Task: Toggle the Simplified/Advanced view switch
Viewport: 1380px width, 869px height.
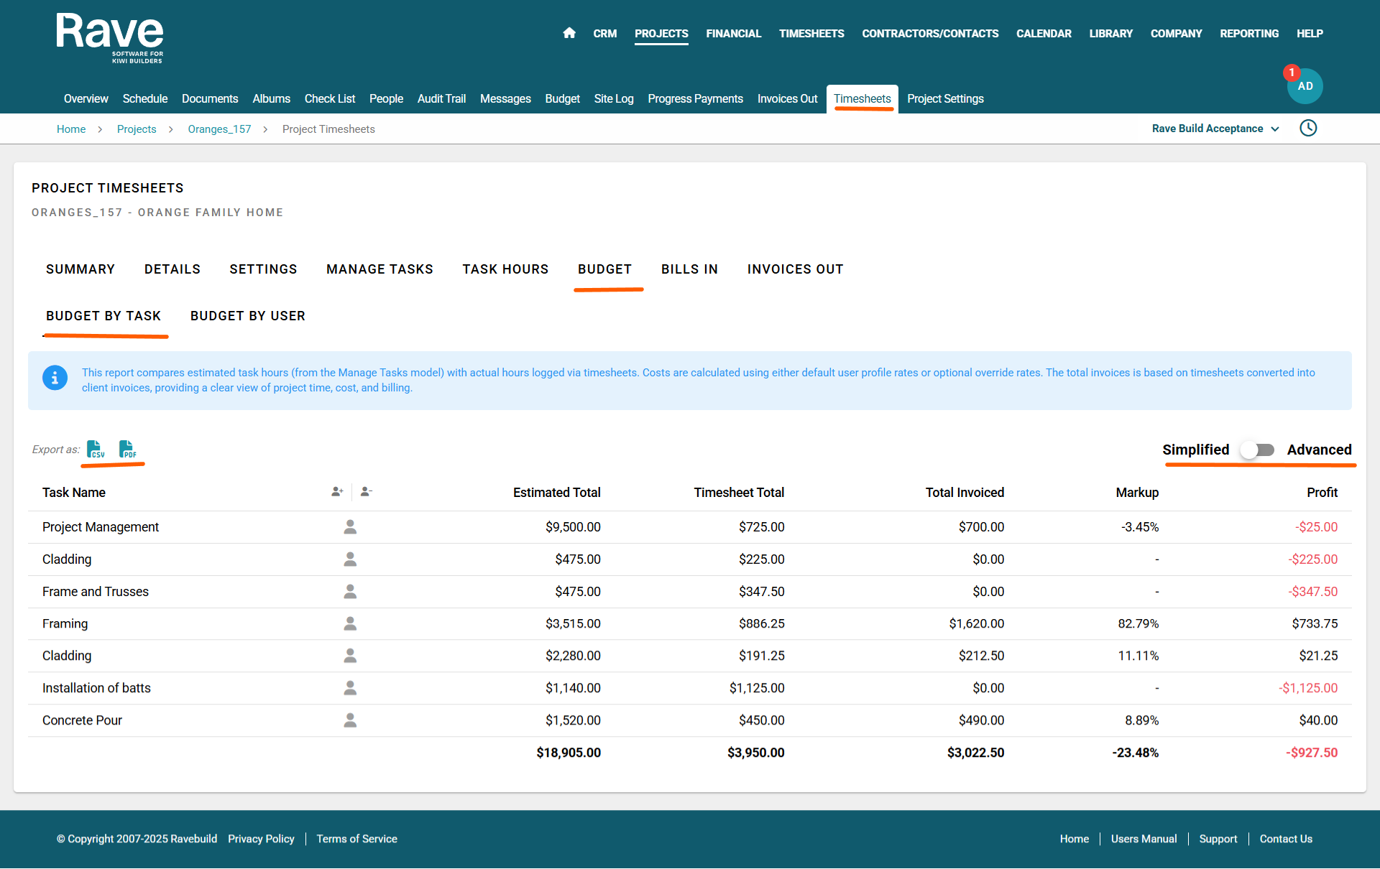Action: tap(1258, 450)
